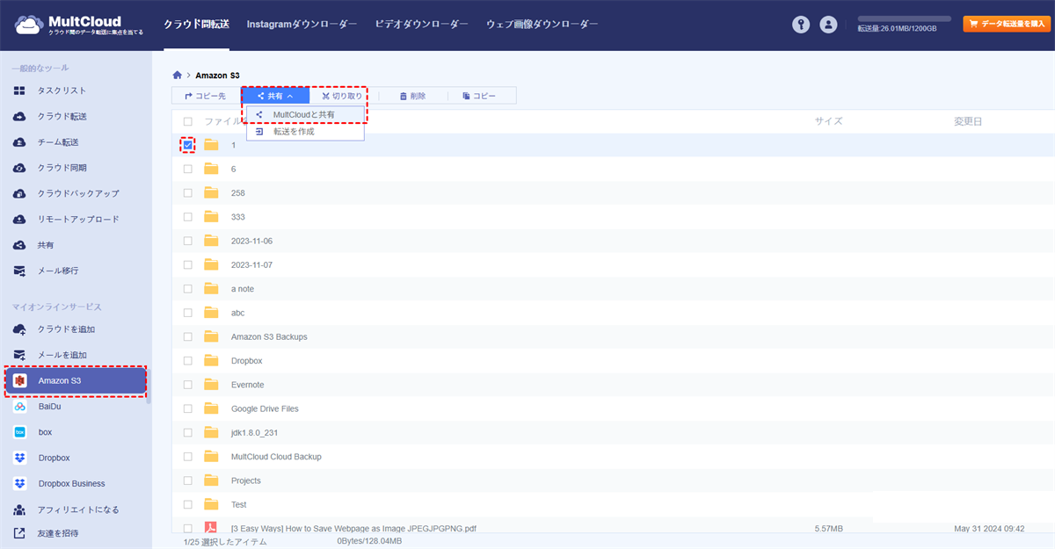The image size is (1055, 549).
Task: Click the コピー先 toolbar button
Action: coord(206,96)
